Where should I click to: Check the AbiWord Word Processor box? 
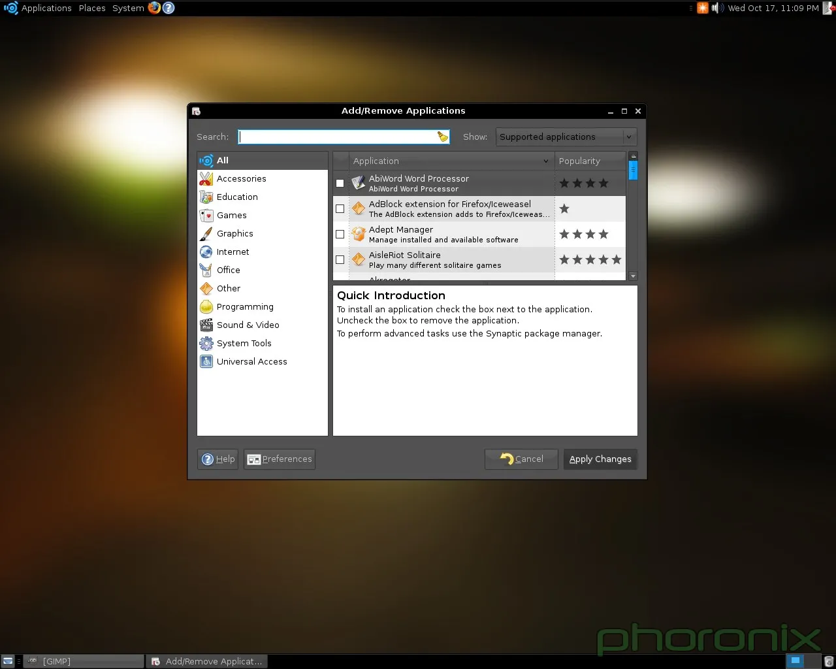[x=340, y=184]
